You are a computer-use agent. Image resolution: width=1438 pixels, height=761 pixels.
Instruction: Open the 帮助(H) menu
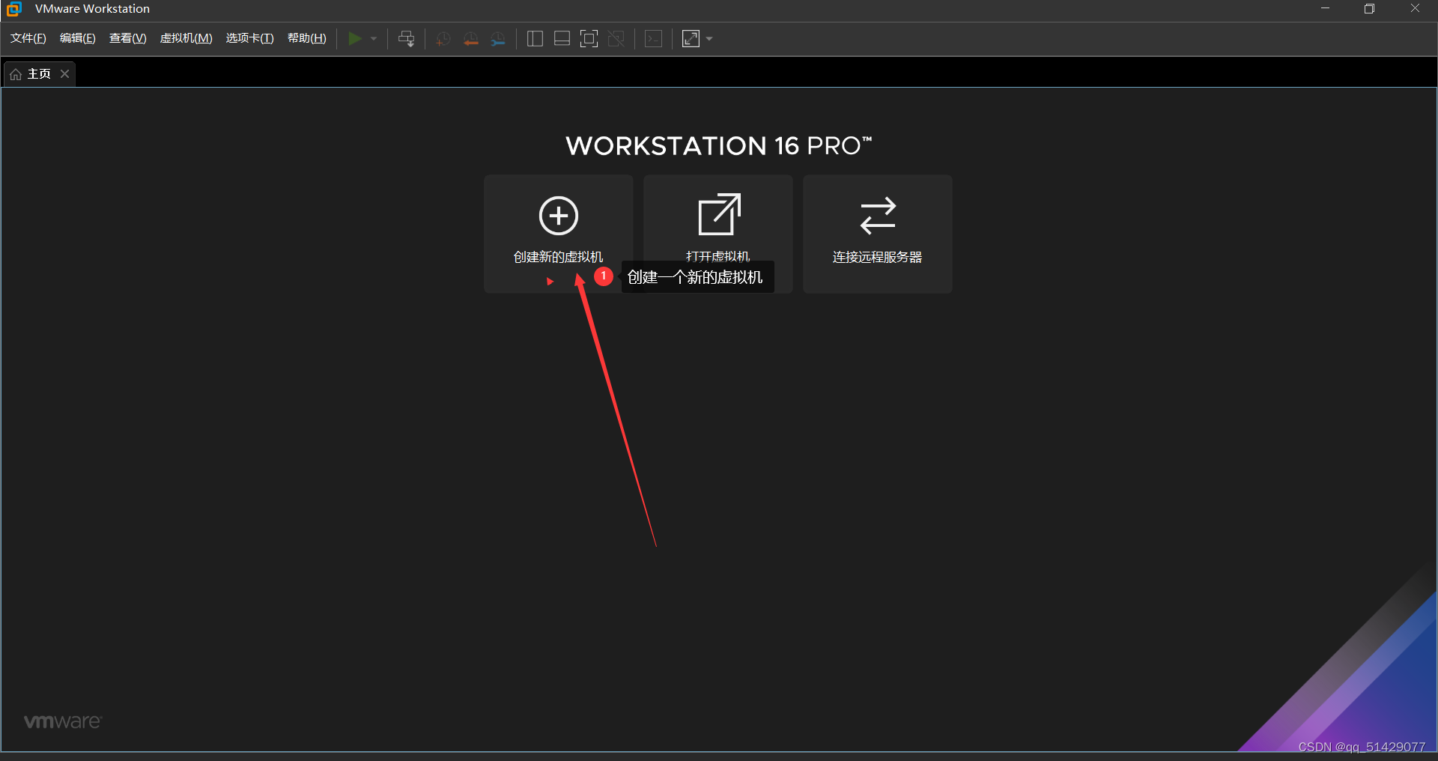pos(307,38)
